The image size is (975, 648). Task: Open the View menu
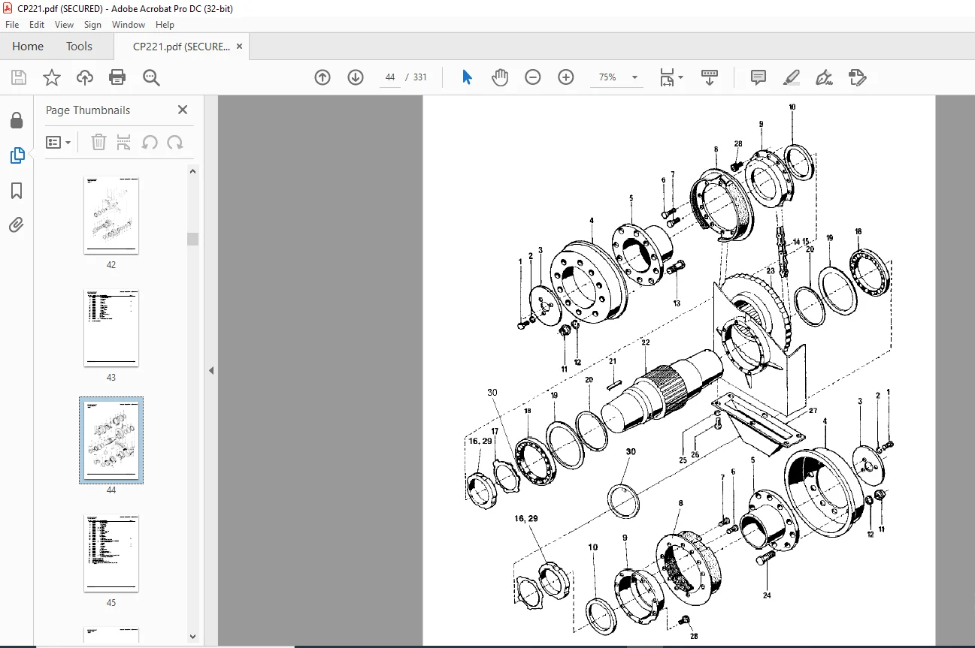tap(64, 25)
